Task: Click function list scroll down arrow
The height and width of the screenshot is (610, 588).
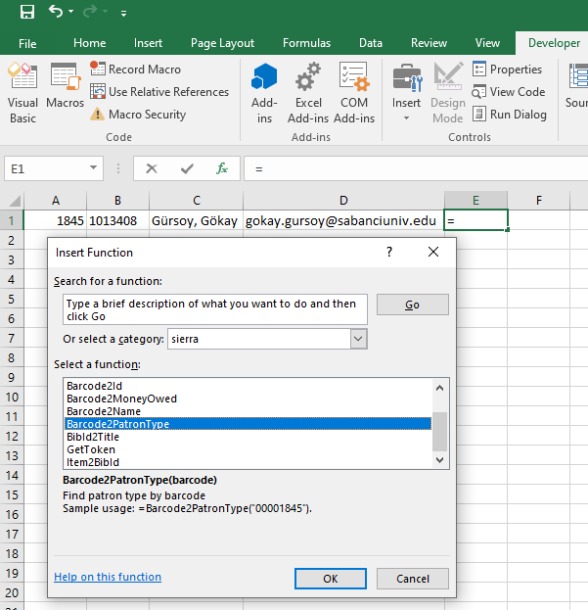Action: (440, 460)
